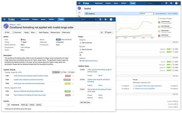Click the votes count badge
Image resolution: width=182 pixels, height=113 pixels.
80,55
